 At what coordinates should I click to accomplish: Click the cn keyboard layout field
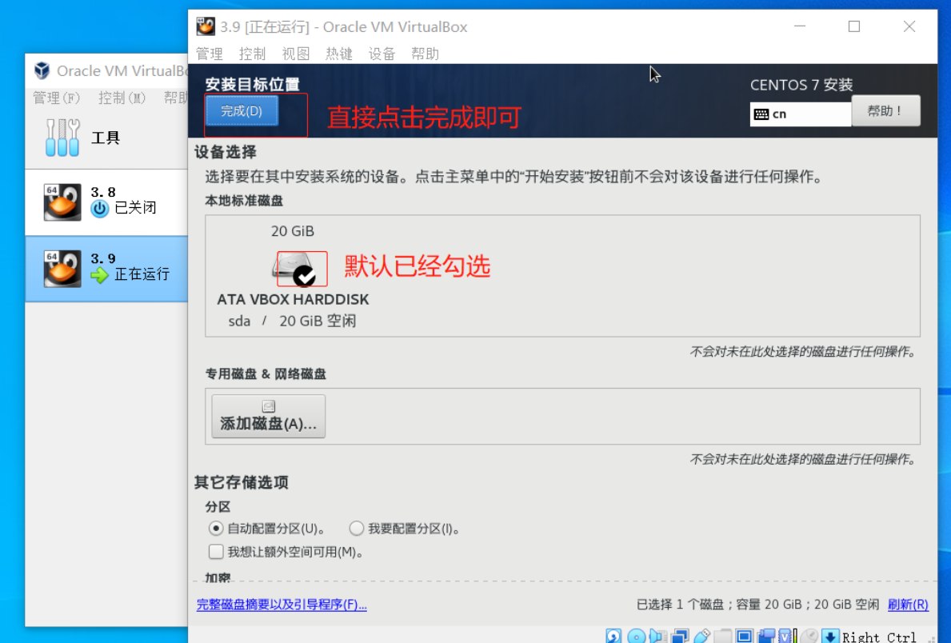point(801,114)
